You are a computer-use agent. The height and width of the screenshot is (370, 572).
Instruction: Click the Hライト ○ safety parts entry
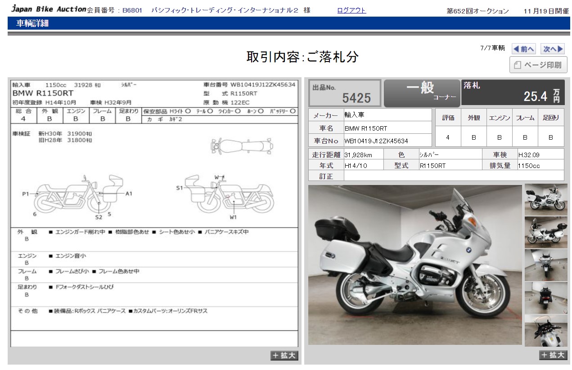click(180, 111)
